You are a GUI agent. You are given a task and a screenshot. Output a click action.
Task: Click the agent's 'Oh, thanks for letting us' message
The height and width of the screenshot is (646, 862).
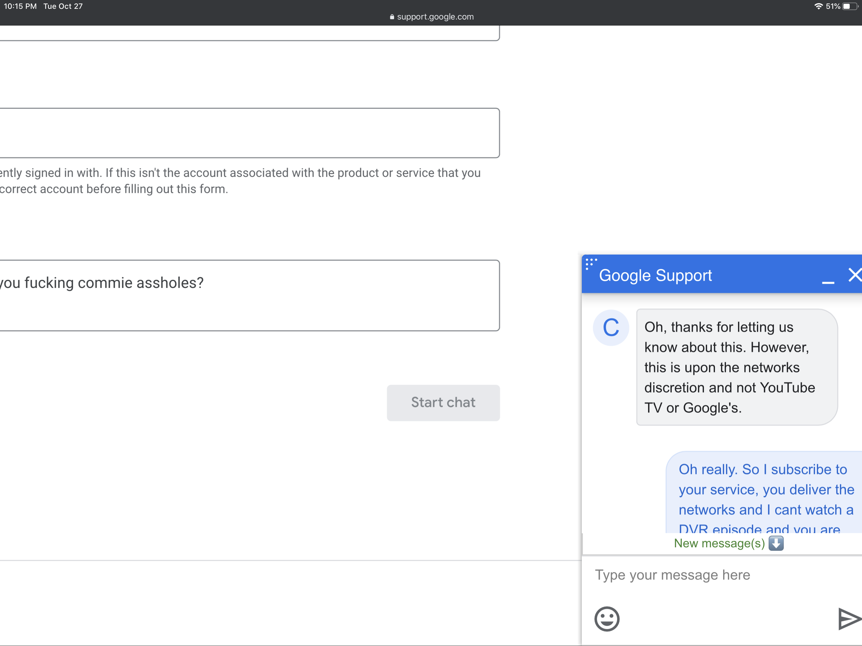[737, 367]
